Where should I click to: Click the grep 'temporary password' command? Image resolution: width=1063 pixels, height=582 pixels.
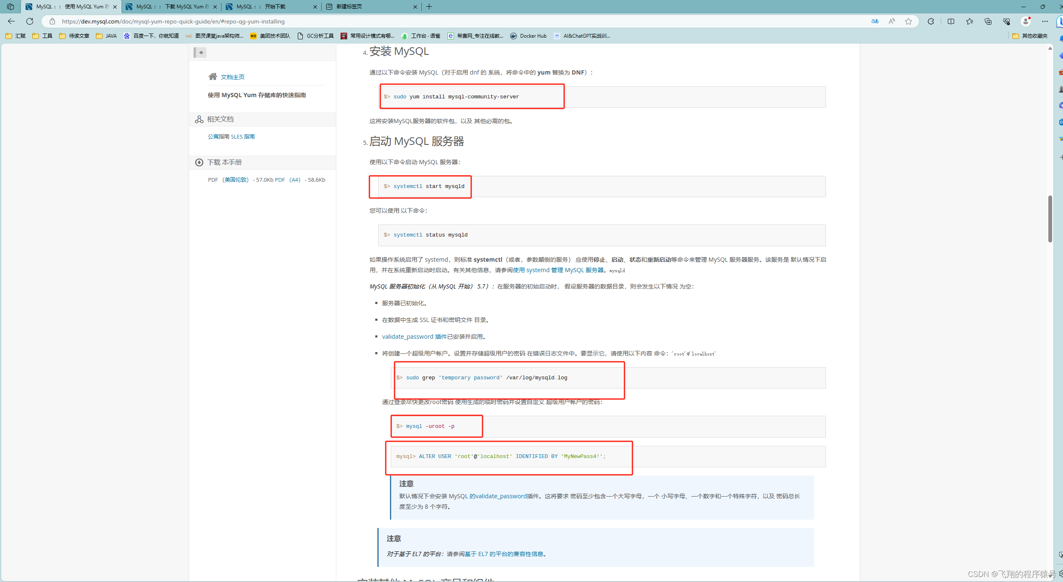[x=487, y=378]
